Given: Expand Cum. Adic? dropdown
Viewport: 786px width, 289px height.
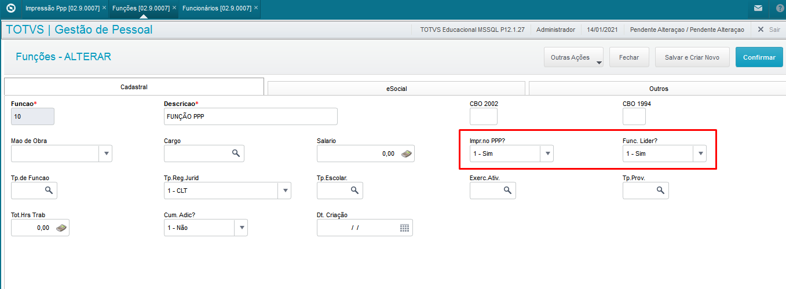Looking at the screenshot, I should (241, 228).
